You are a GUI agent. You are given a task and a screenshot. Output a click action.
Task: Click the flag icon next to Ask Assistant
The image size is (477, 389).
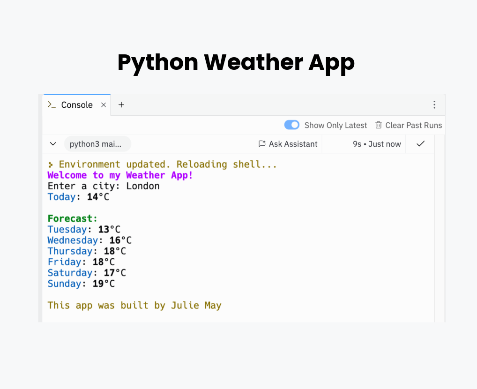[x=262, y=144]
